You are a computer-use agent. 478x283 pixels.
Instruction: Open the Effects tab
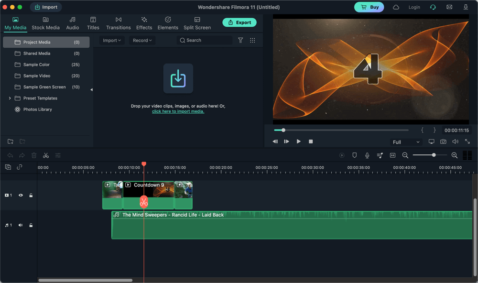pos(144,23)
